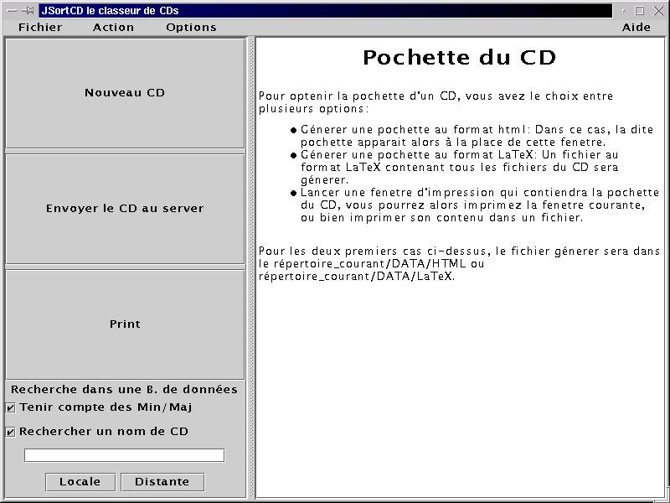
Task: Focus the database search text field
Action: 124,455
